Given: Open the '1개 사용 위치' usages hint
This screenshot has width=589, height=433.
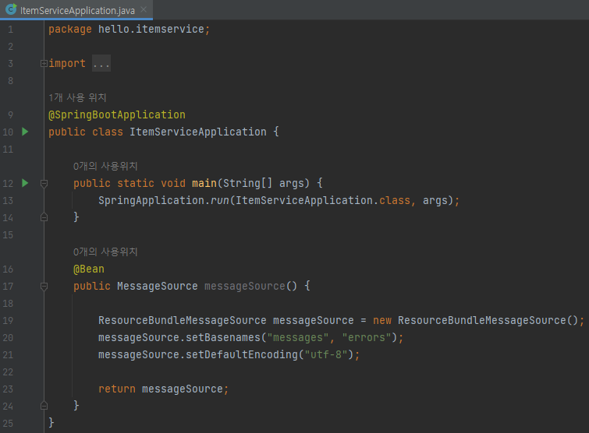Looking at the screenshot, I should [77, 97].
